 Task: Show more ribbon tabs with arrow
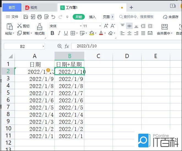pos(112,17)
